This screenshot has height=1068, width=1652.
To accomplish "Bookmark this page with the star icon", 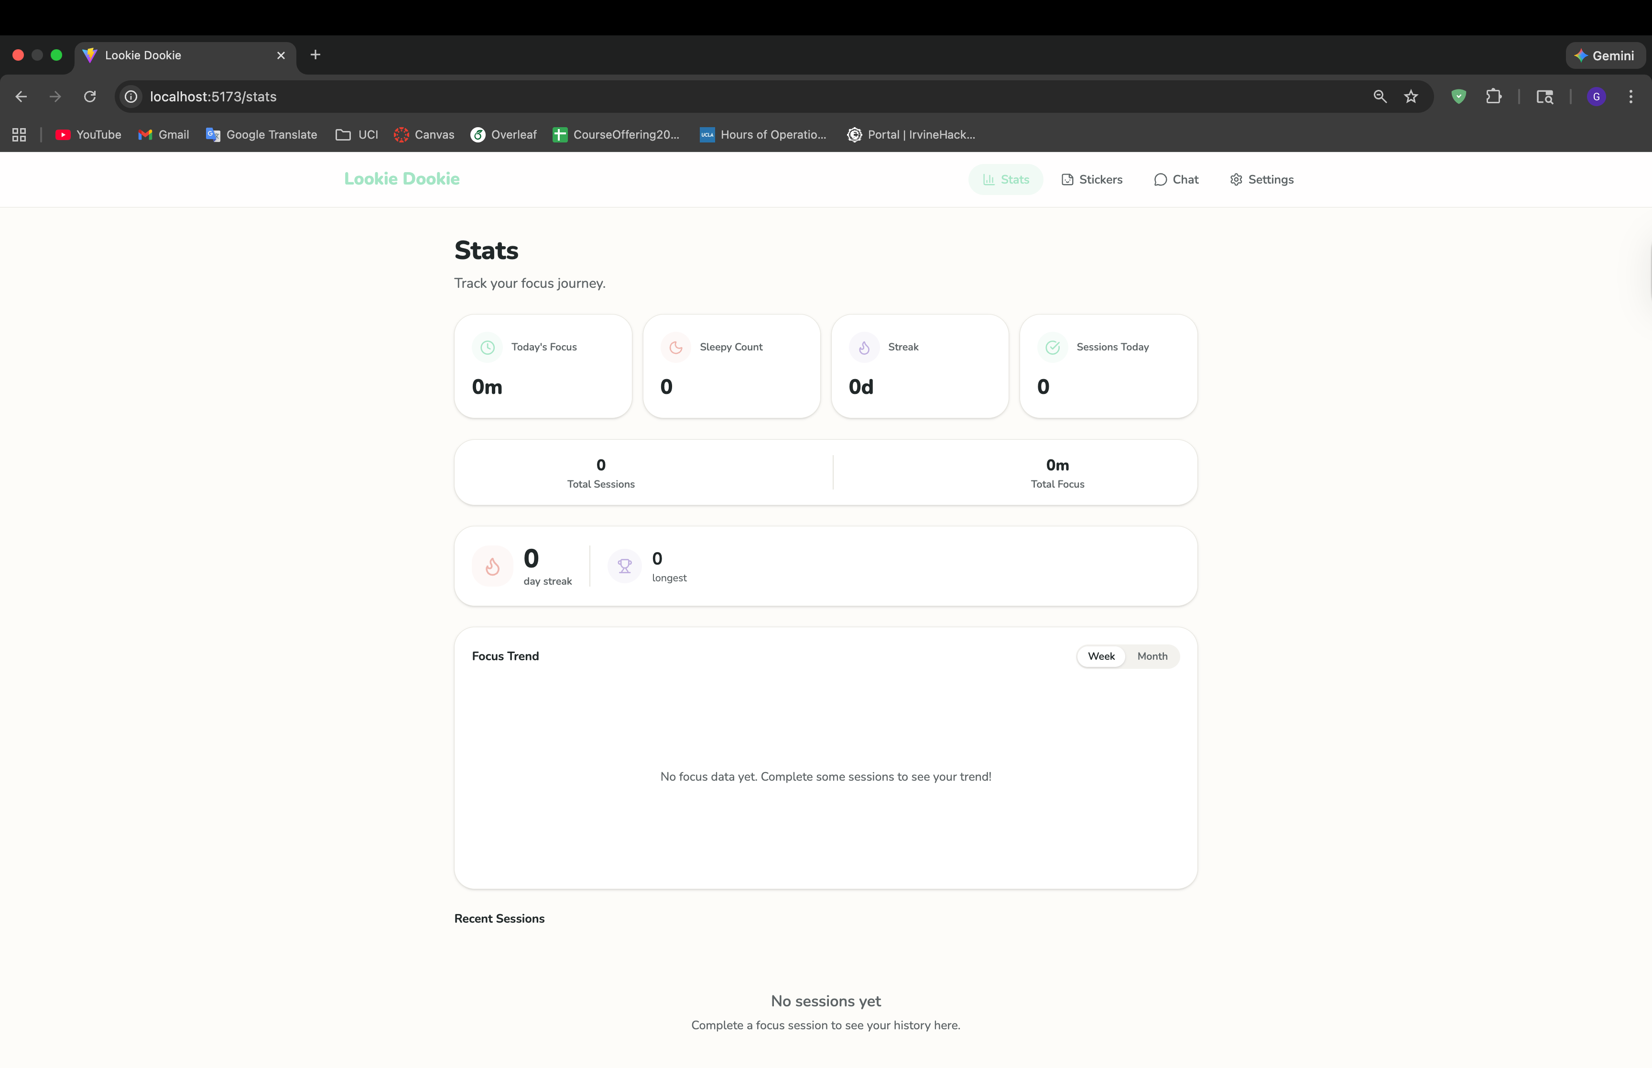I will pyautogui.click(x=1411, y=97).
